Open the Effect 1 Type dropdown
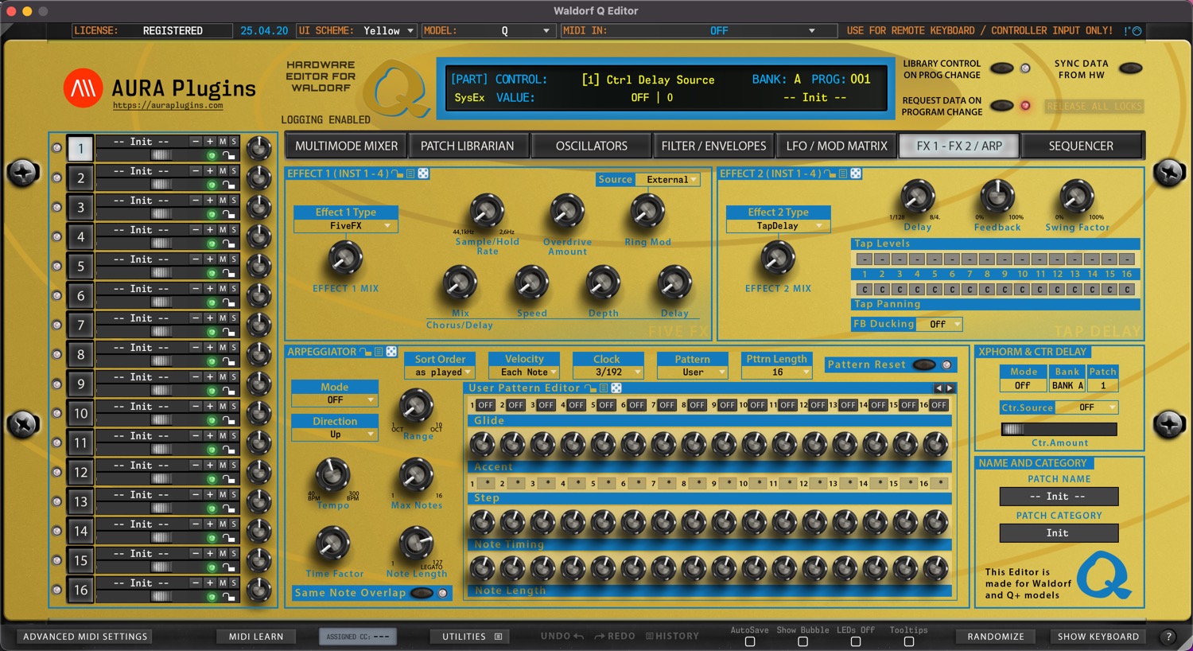1193x651 pixels. (x=346, y=226)
